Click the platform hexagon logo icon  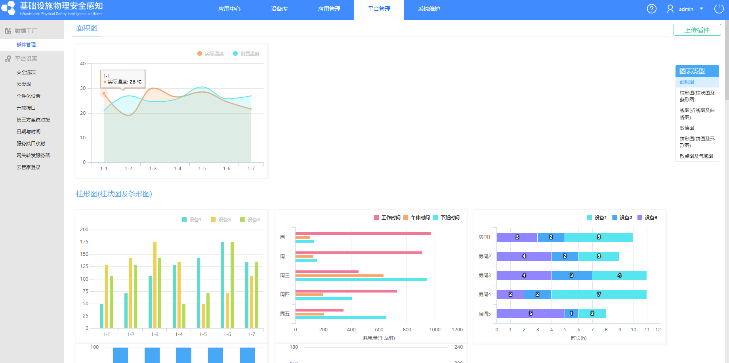coord(8,8)
